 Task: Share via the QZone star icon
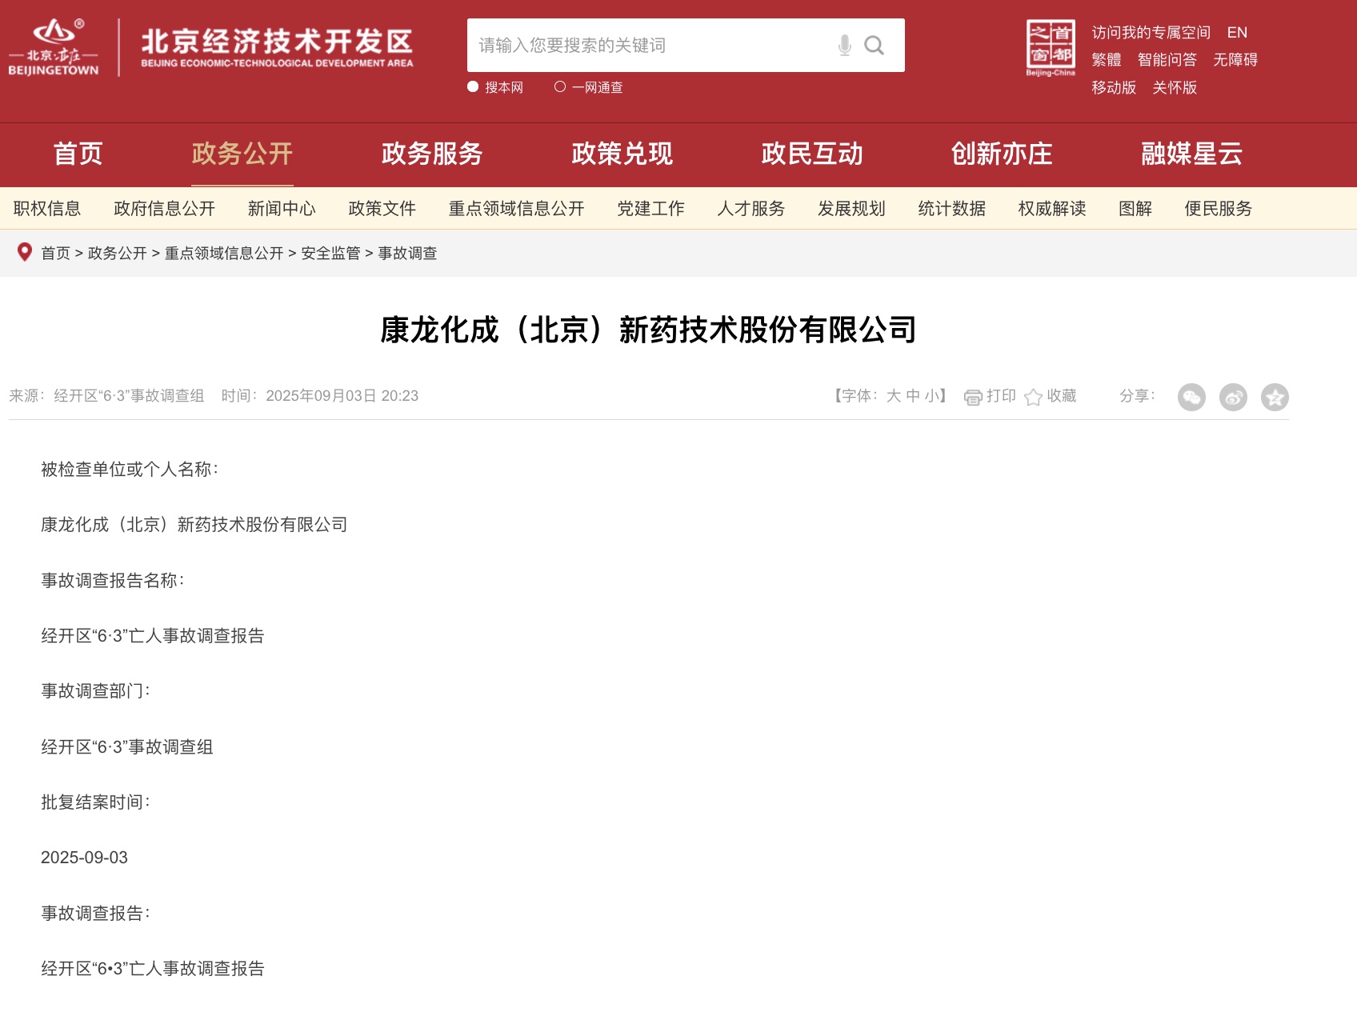[1275, 397]
